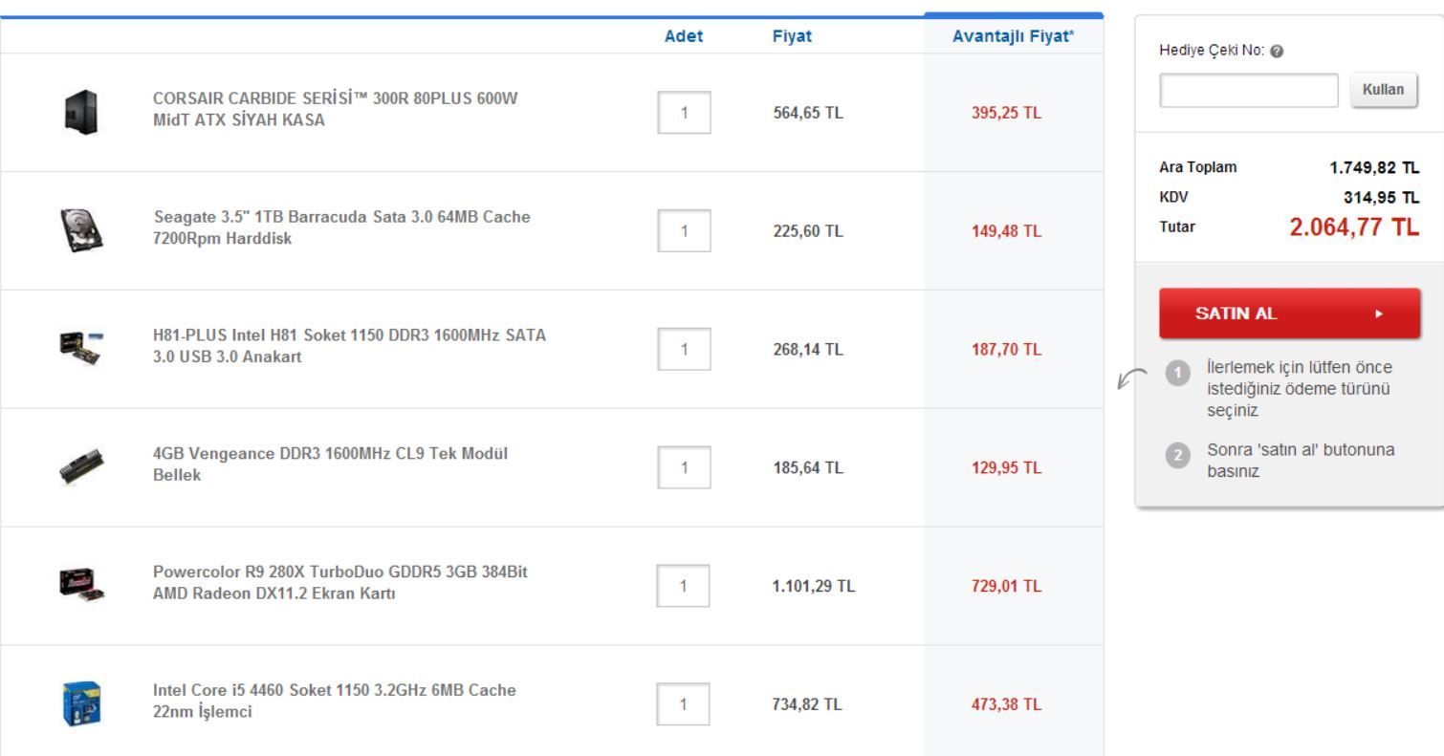Edit quantity field for Intel Core i5
1444x756 pixels.
pyautogui.click(x=684, y=704)
